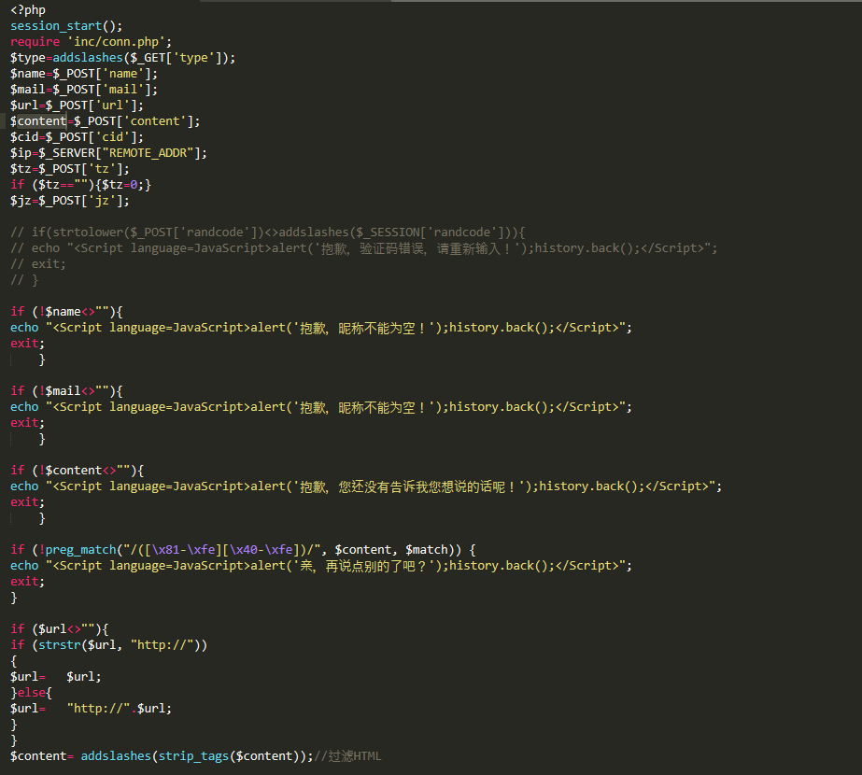This screenshot has height=775, width=862.
Task: Click the if (strstr($url, "http://")) line
Action: coord(109,645)
